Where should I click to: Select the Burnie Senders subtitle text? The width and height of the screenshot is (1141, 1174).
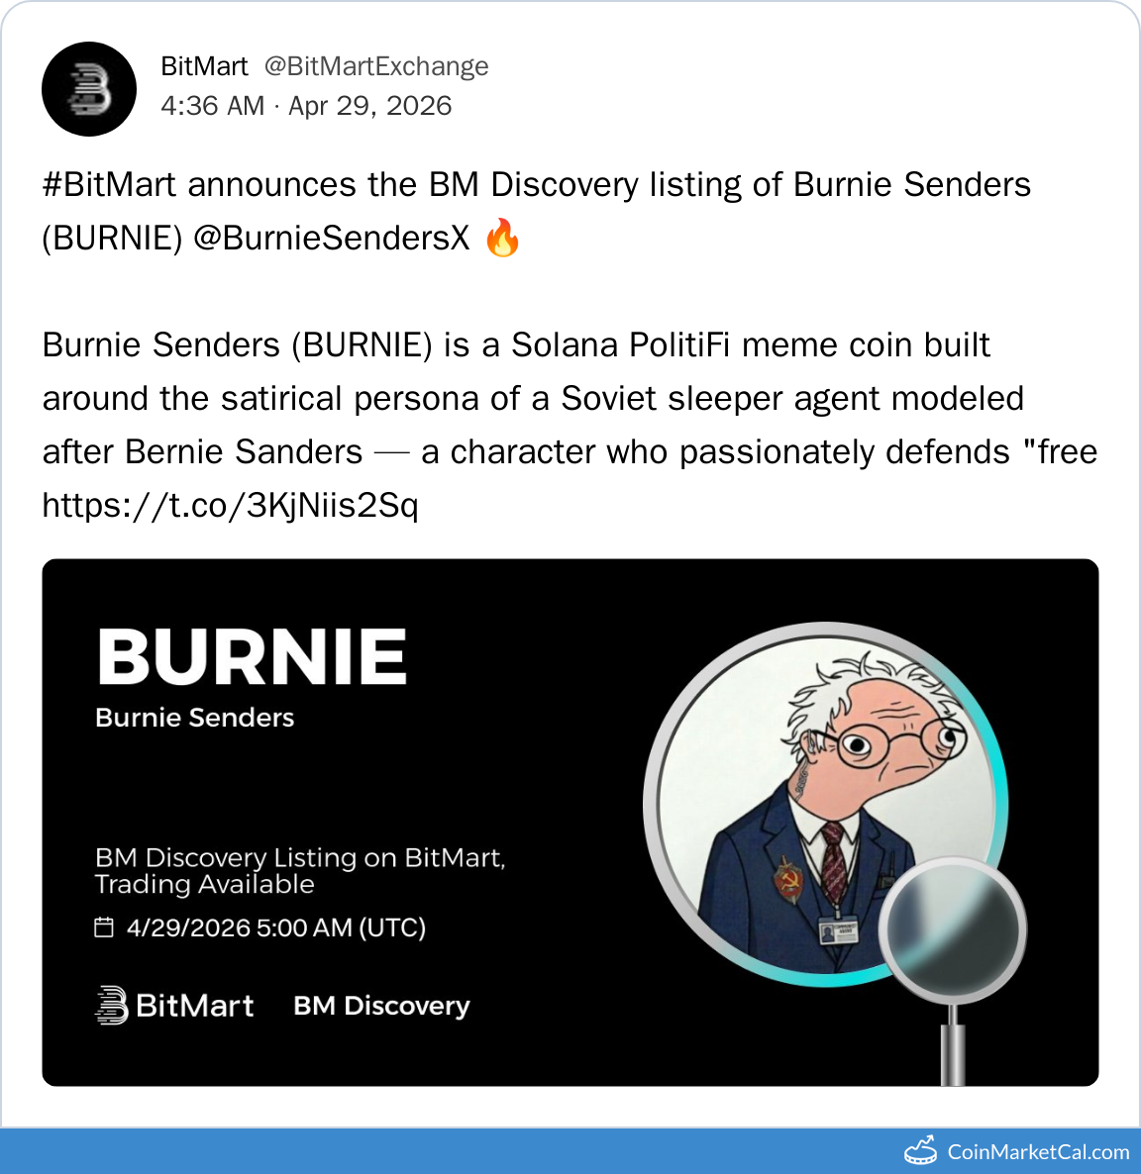[x=195, y=718]
